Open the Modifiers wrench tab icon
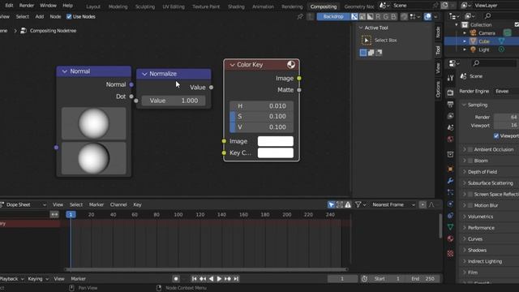Image resolution: width=519 pixels, height=292 pixels. click(450, 181)
